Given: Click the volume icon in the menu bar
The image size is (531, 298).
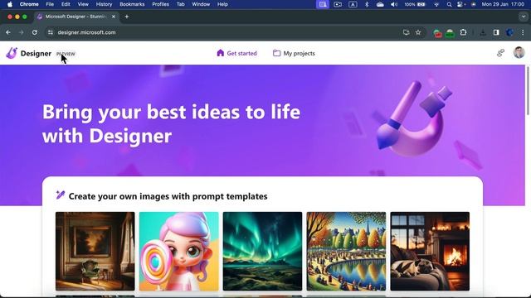Looking at the screenshot, I should pyautogui.click(x=394, y=4).
